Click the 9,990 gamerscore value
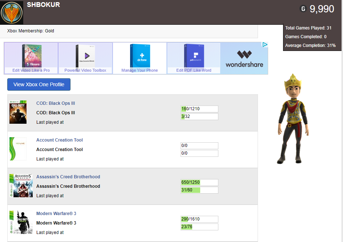Viewport: 343px width, 242px height. (x=322, y=9)
